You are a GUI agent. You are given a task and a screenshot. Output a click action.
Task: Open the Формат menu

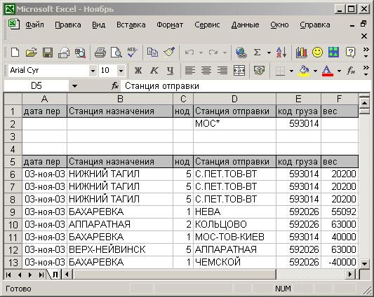170,25
